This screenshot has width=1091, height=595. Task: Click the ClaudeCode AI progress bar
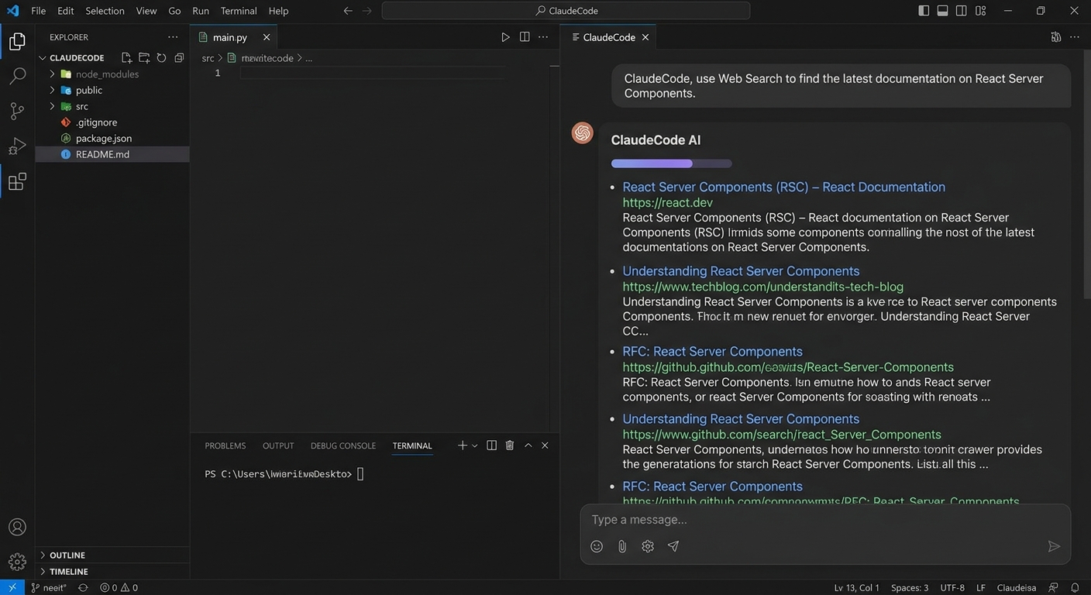672,163
